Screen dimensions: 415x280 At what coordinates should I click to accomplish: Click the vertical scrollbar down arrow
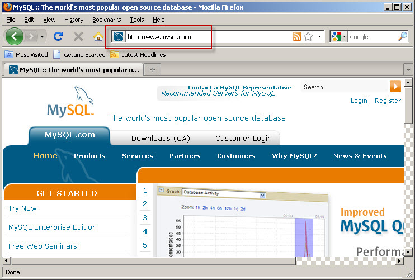pyautogui.click(x=408, y=251)
